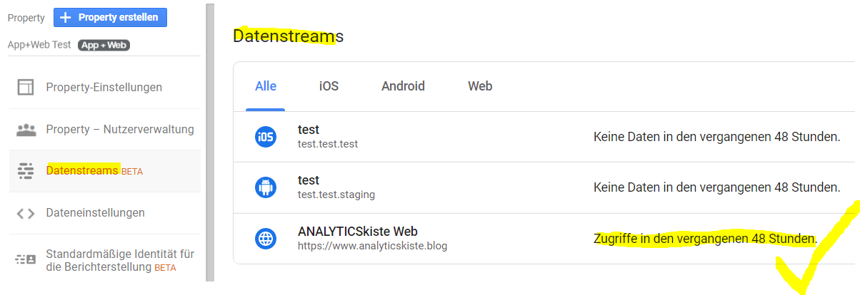Click the sidebar vertical scrollbar
Screen dimensions: 860x295
pos(210,143)
